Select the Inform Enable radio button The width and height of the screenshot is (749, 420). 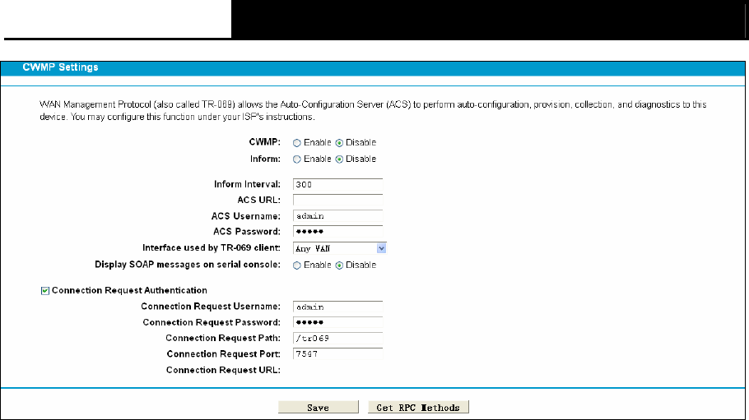pos(296,159)
